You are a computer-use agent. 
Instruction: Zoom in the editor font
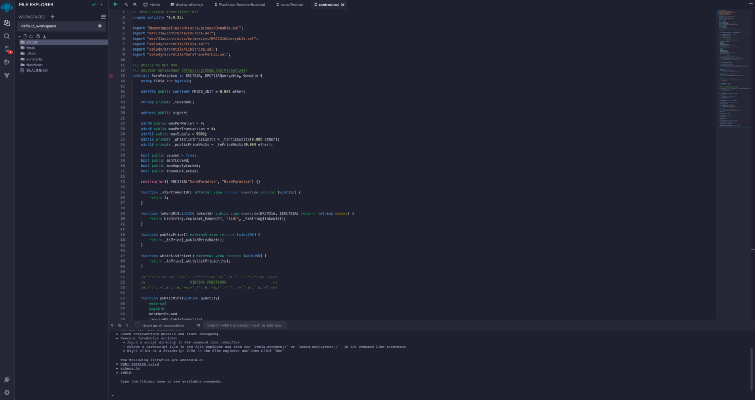click(x=135, y=4)
